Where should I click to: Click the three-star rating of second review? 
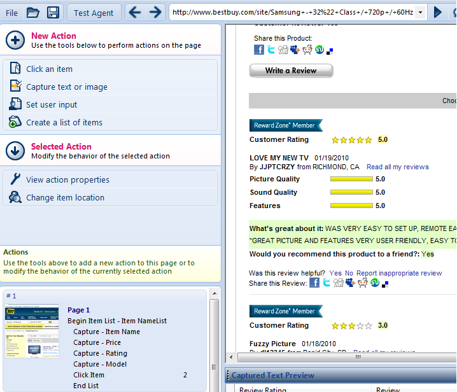(x=352, y=326)
